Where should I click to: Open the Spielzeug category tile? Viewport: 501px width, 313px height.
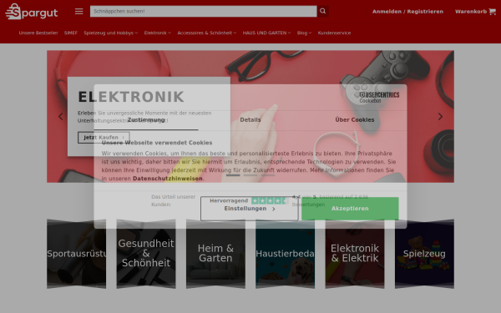pyautogui.click(x=424, y=254)
